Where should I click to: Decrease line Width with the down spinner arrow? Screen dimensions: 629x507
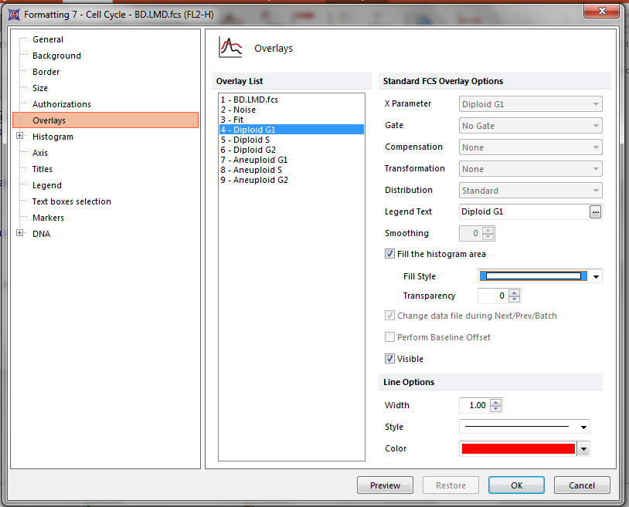pyautogui.click(x=495, y=409)
